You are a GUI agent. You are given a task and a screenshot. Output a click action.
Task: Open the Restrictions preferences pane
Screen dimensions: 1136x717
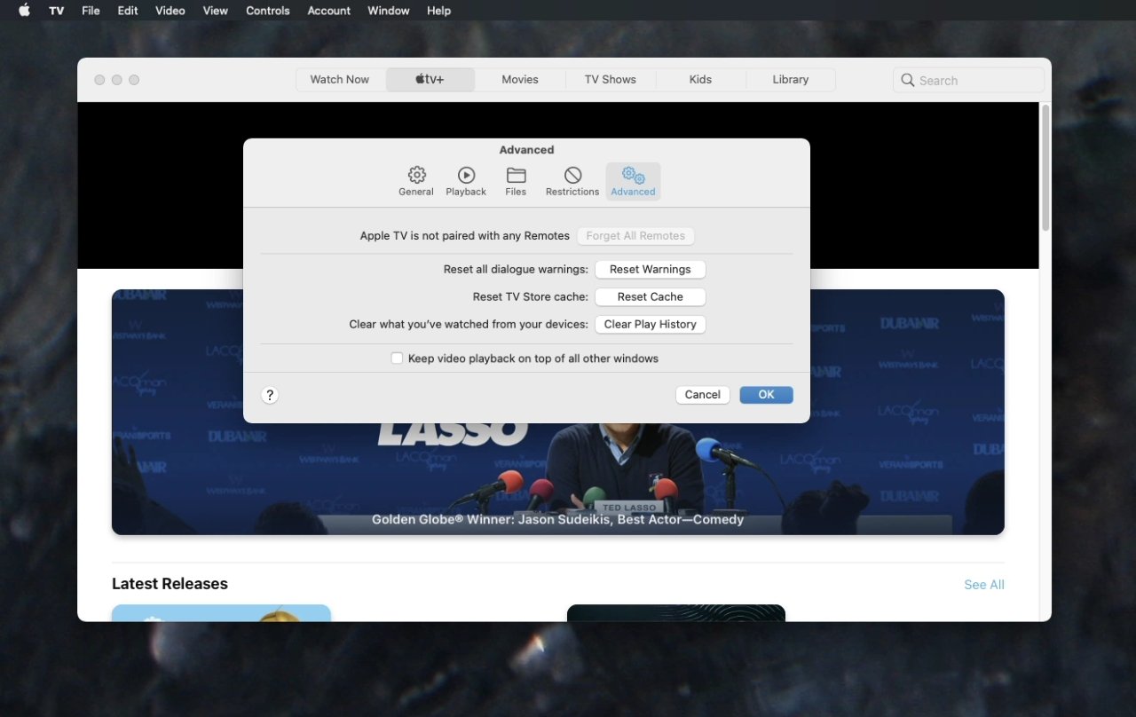tap(572, 181)
